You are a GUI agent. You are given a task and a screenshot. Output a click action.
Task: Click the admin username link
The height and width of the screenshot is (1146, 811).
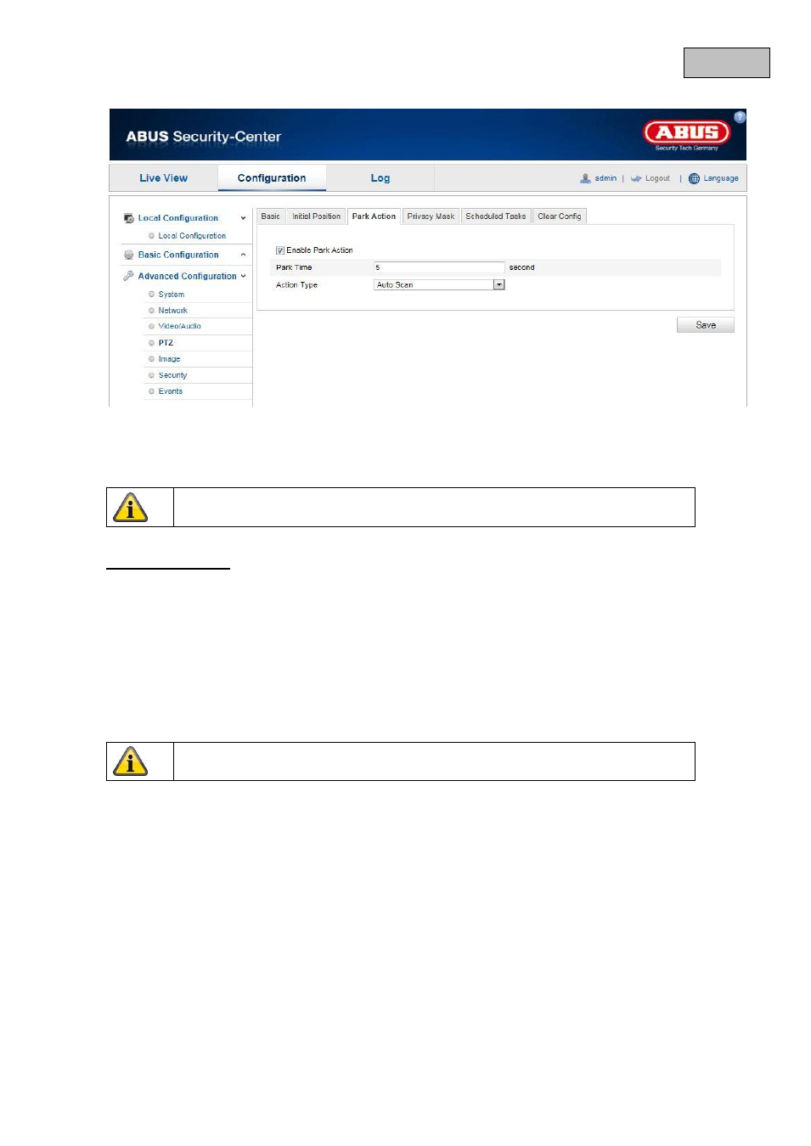[x=605, y=178]
